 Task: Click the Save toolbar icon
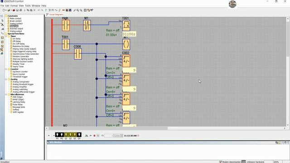point(17,10)
